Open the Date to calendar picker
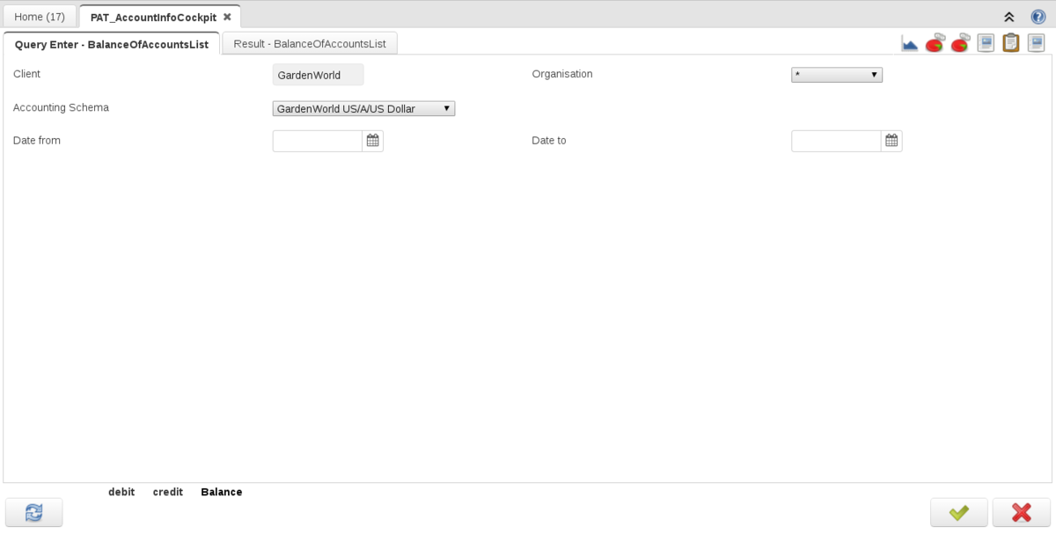 pyautogui.click(x=891, y=141)
